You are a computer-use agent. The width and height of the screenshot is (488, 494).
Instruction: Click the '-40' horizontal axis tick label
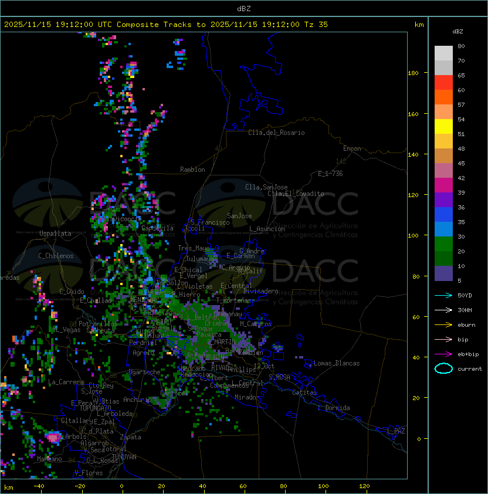[x=39, y=486]
